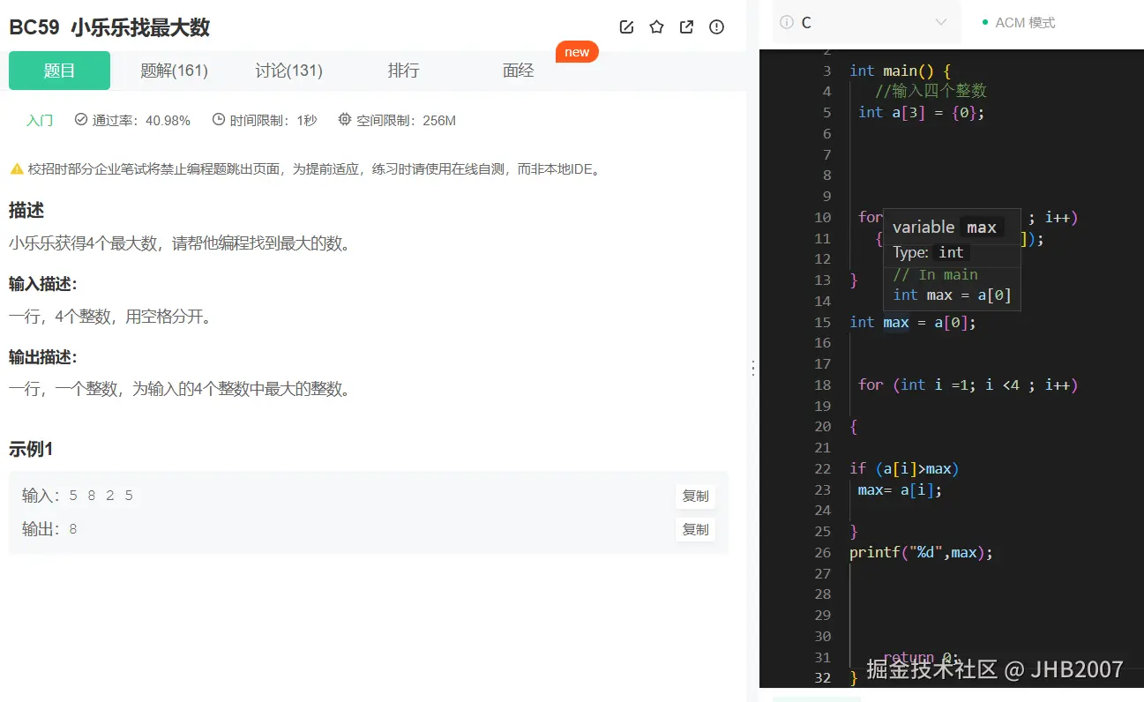Click the warning triangle icon above the description
The height and width of the screenshot is (702, 1144).
pos(16,168)
